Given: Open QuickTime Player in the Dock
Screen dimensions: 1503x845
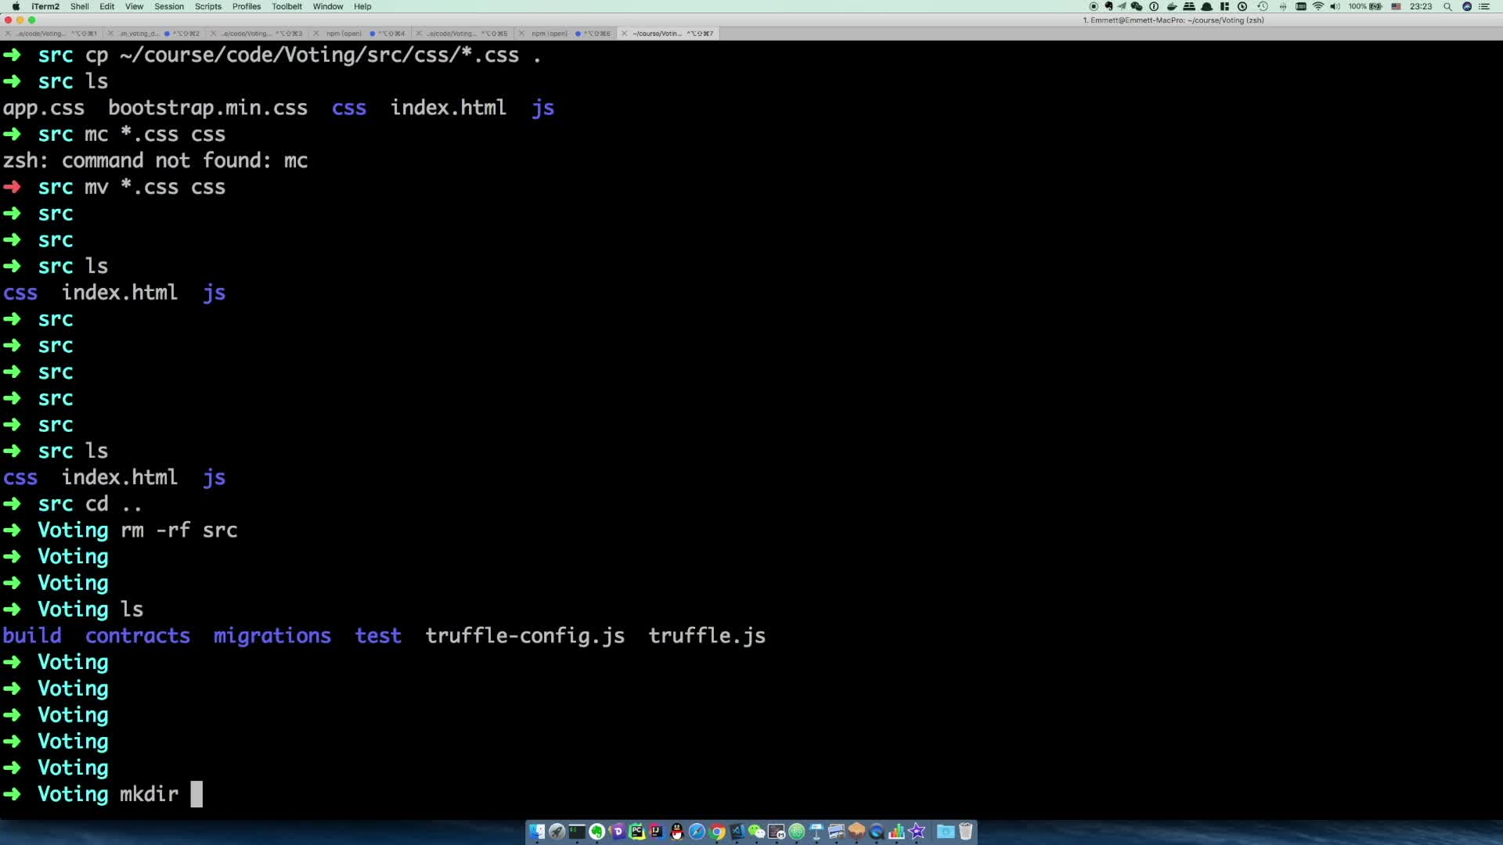Looking at the screenshot, I should coord(876,831).
